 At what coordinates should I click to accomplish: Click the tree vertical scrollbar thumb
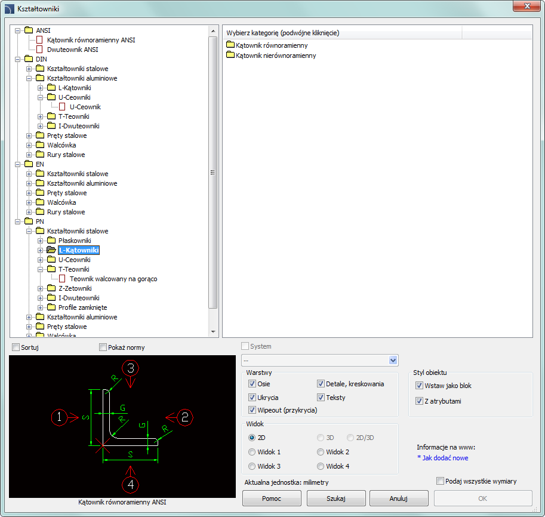[213, 173]
